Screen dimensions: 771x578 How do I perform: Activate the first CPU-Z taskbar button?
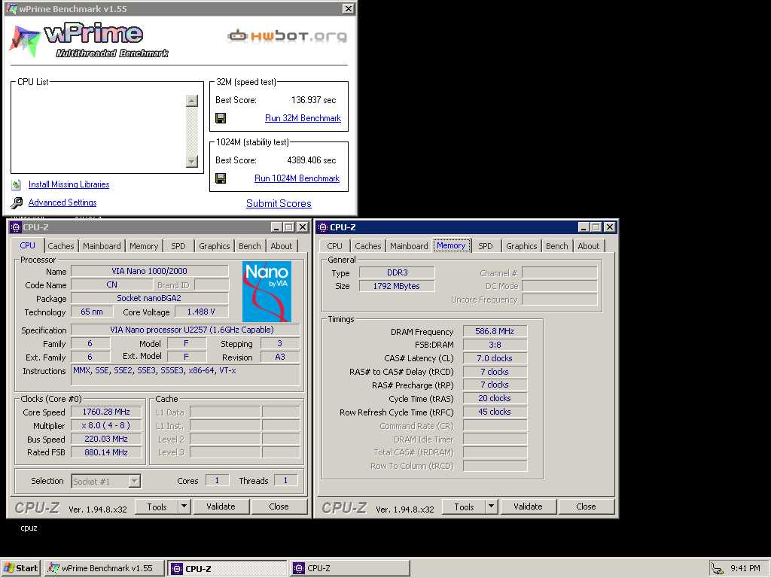click(x=227, y=569)
